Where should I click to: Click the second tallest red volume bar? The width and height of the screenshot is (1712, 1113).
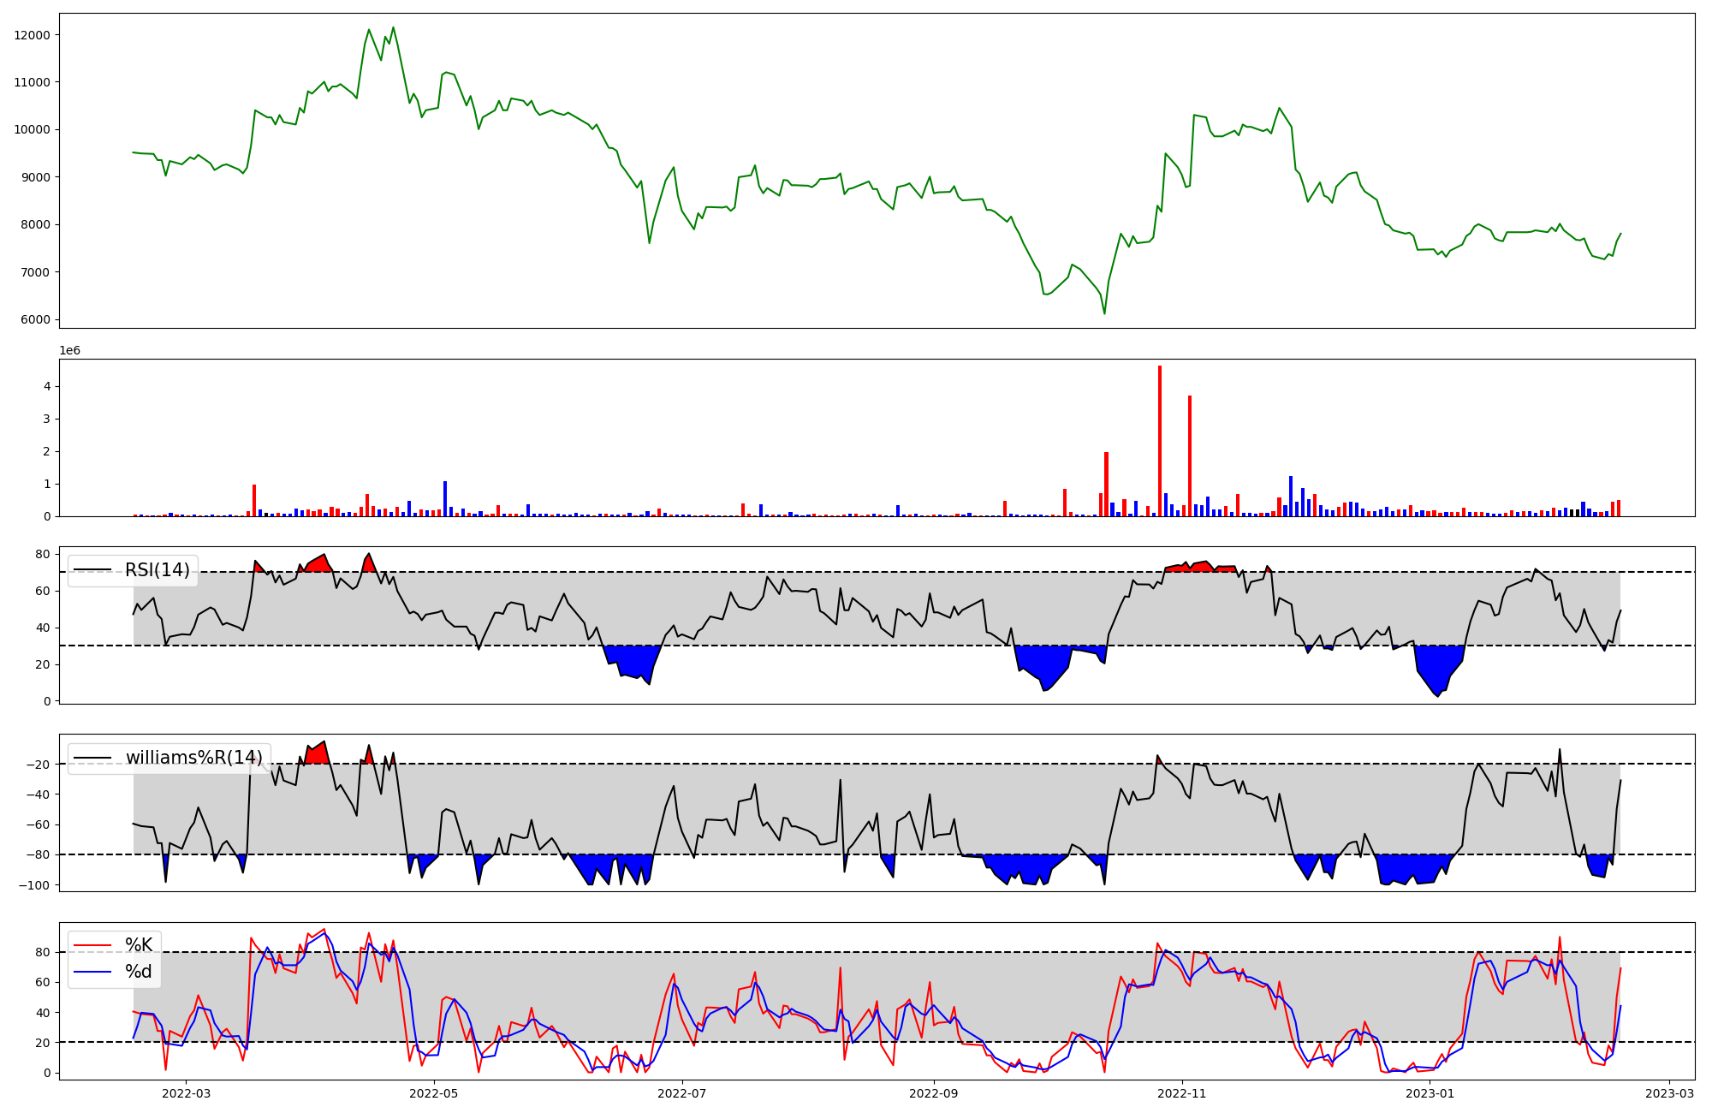coord(1190,456)
